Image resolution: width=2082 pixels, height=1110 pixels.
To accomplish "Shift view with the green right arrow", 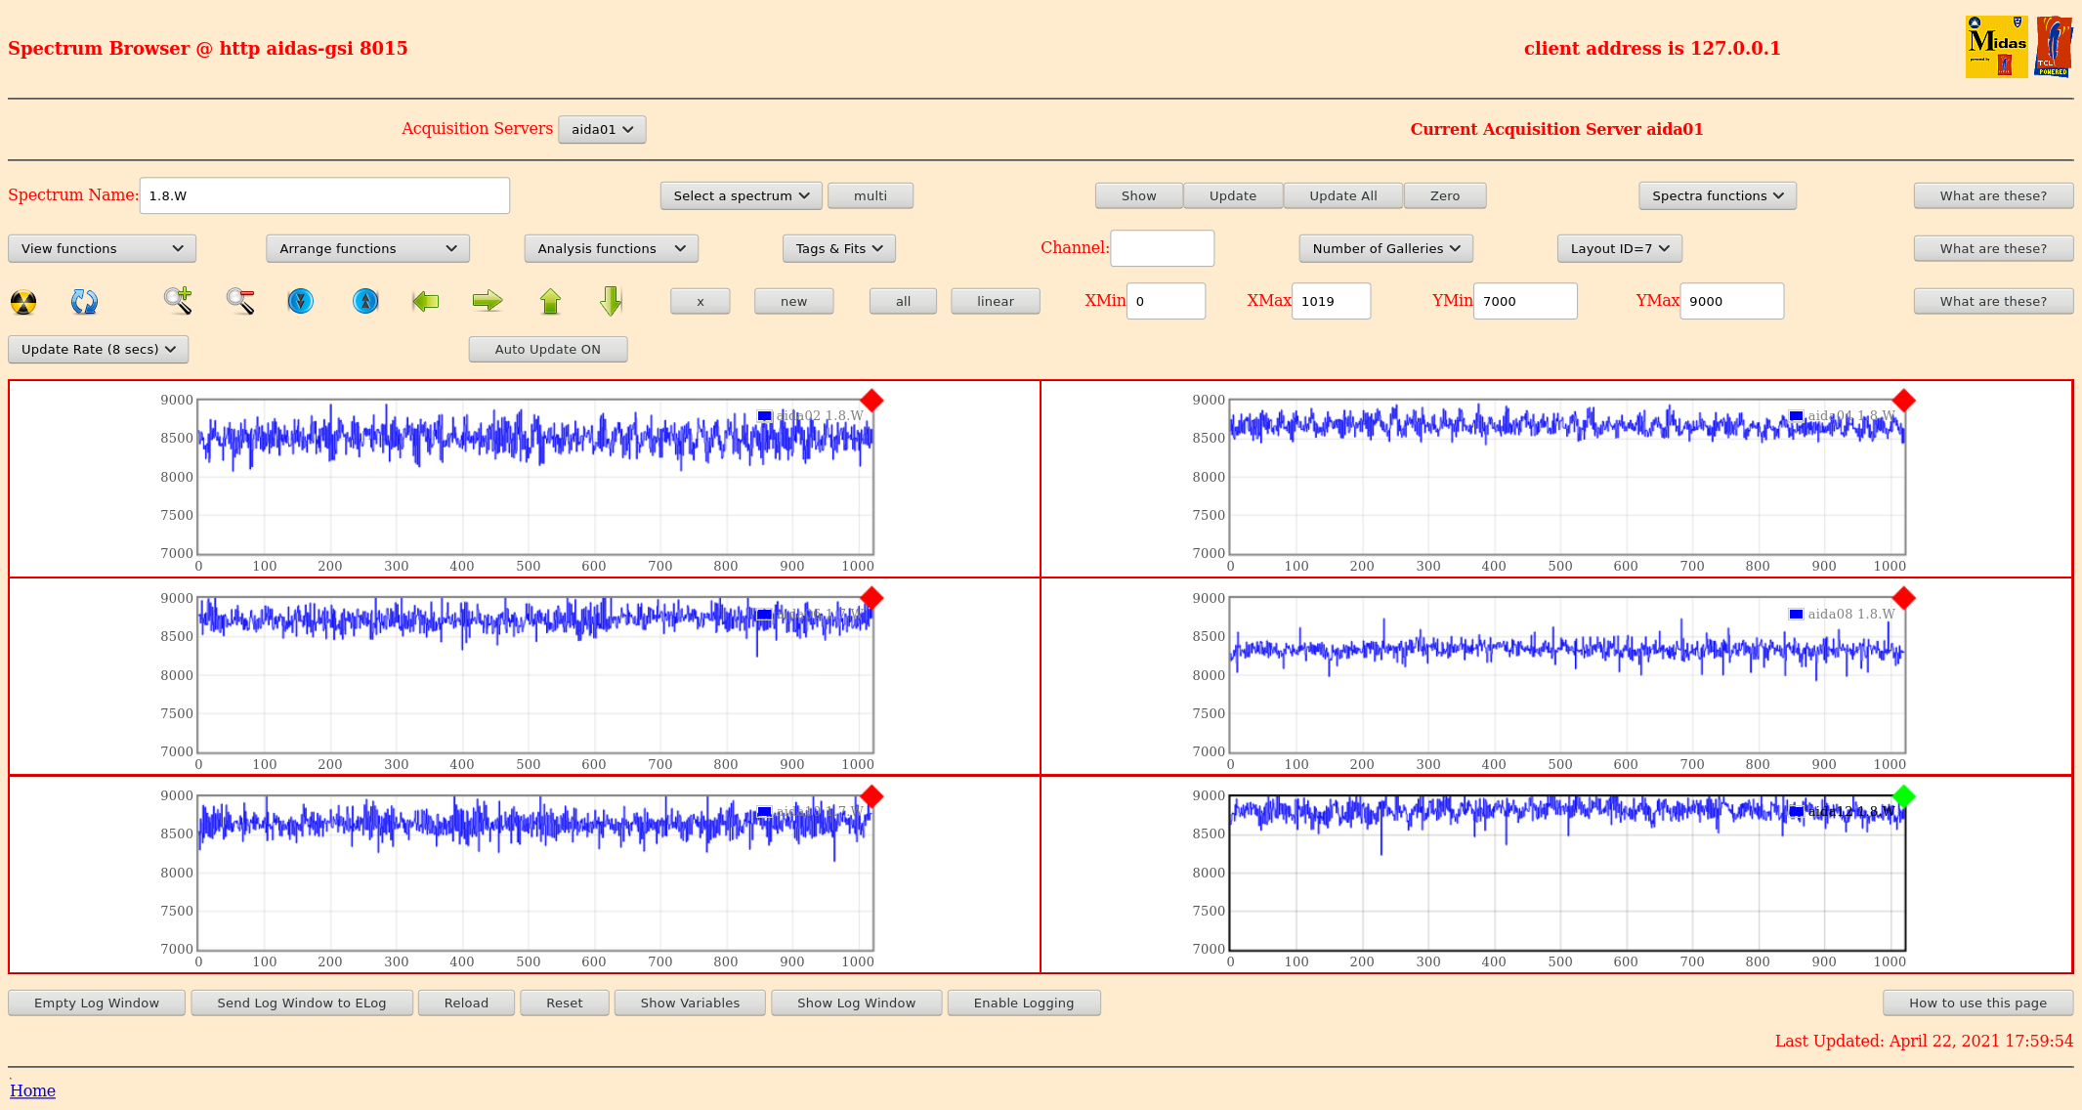I will [487, 301].
